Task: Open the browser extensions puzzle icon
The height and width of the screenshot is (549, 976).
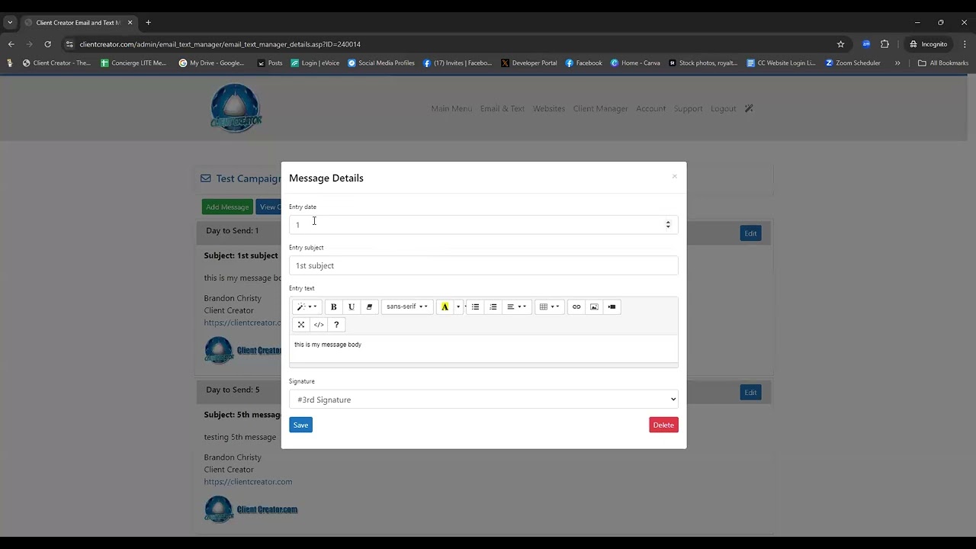Action: 884,44
